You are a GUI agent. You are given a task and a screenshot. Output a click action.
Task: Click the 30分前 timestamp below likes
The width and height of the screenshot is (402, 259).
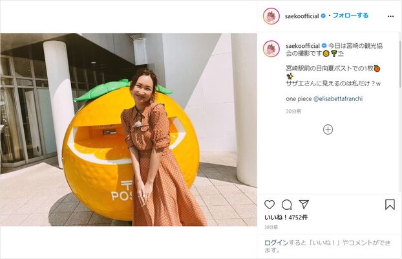pyautogui.click(x=271, y=227)
